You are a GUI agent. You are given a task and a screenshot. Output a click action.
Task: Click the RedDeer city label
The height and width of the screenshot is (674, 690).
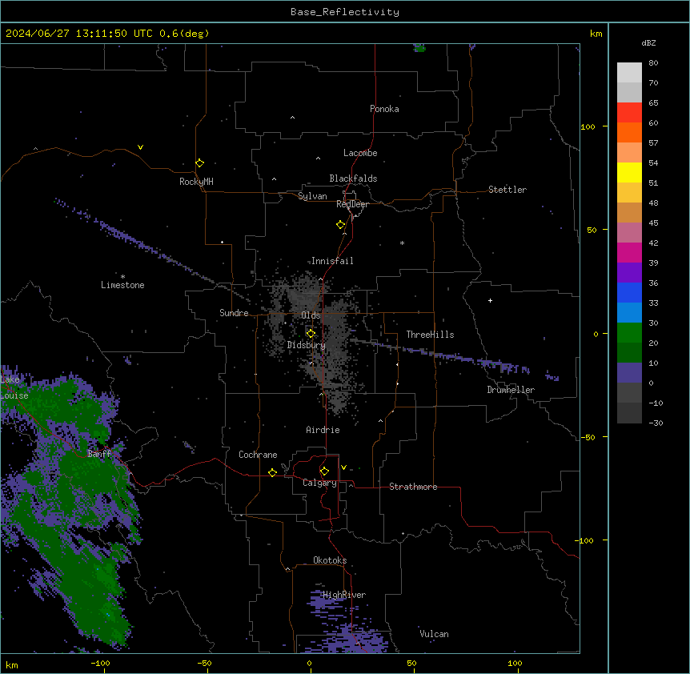pos(352,204)
